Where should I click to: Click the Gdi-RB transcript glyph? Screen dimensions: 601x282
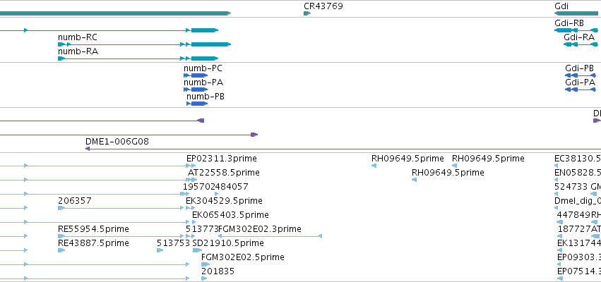(578, 30)
